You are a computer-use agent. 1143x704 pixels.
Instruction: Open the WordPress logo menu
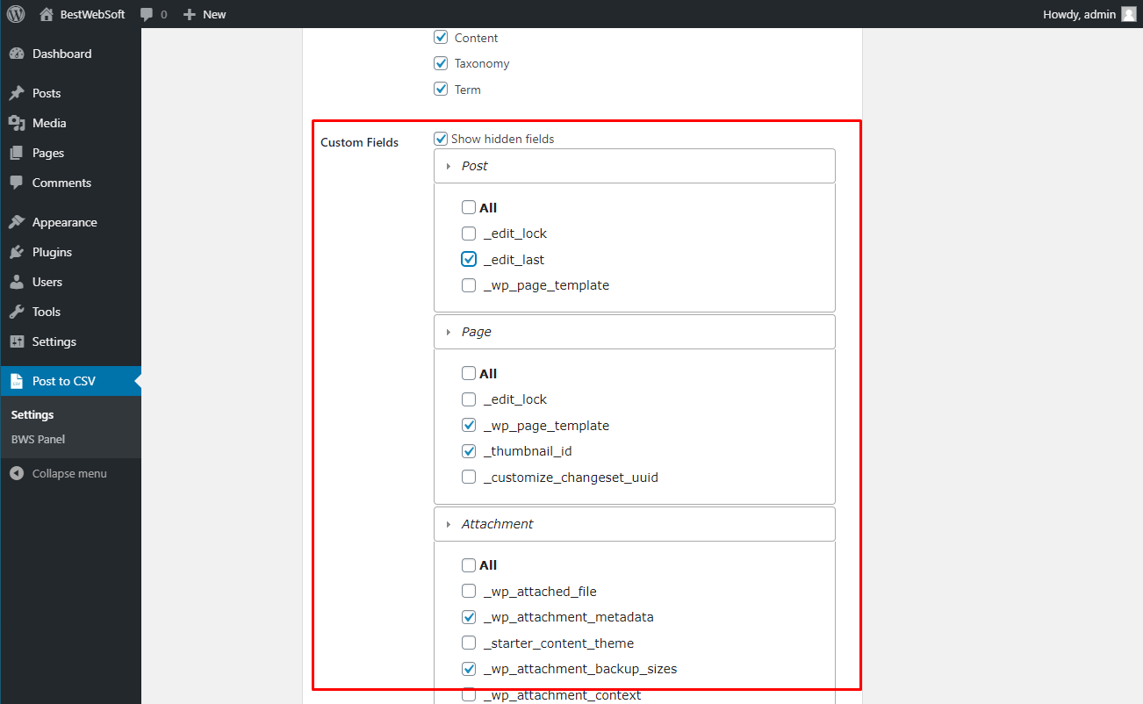click(x=16, y=14)
